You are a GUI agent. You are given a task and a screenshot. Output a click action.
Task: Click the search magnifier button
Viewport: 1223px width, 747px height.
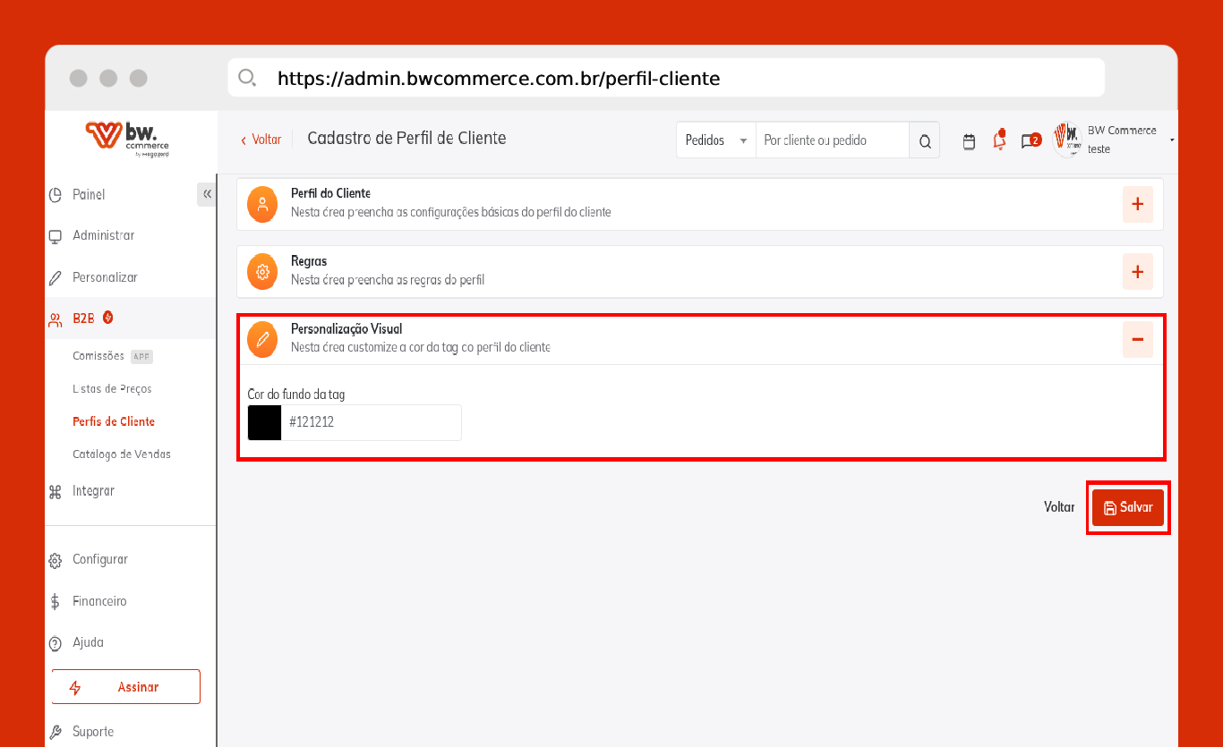coord(925,140)
